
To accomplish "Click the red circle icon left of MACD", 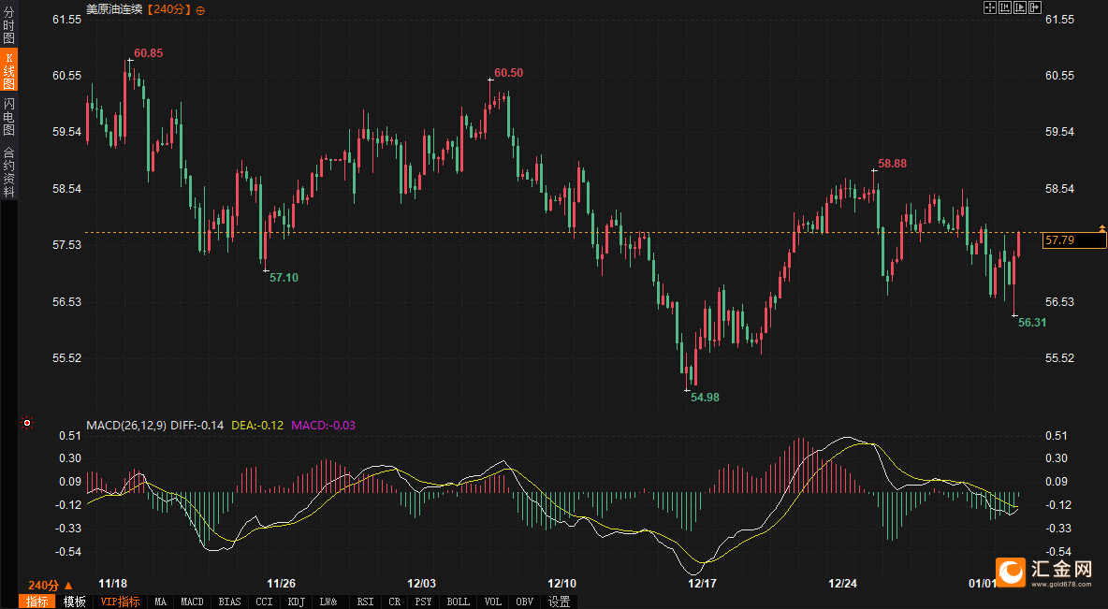I will 27,424.
